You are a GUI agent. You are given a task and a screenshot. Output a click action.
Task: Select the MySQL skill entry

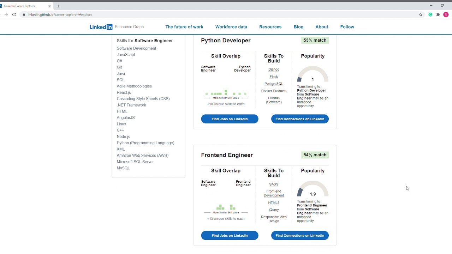click(x=123, y=168)
